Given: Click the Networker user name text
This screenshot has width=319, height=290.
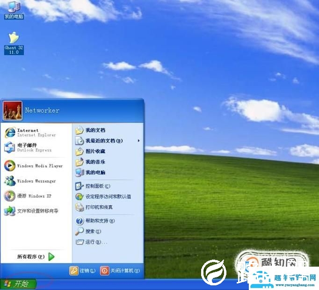Looking at the screenshot, I should click(42, 110).
